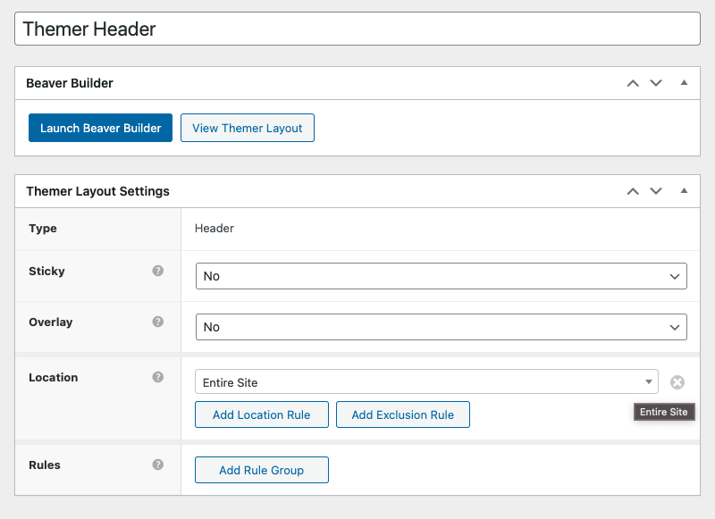This screenshot has width=715, height=519.
Task: Click the Beaver Builder panel heading
Action: point(70,83)
